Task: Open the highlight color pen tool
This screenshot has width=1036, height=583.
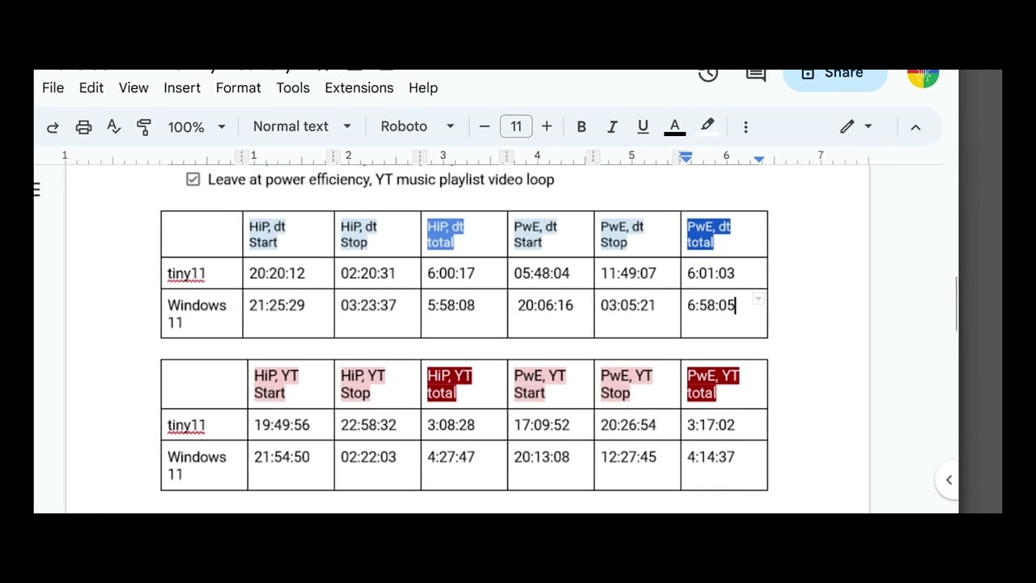Action: click(x=707, y=126)
